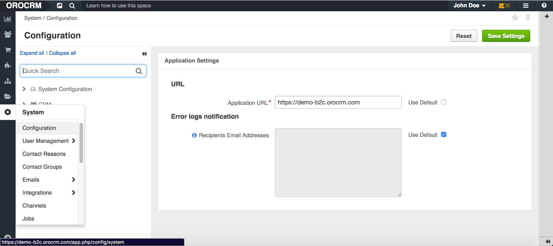The height and width of the screenshot is (246, 553).
Task: Click the Quick Search magnifier icon
Action: point(139,71)
